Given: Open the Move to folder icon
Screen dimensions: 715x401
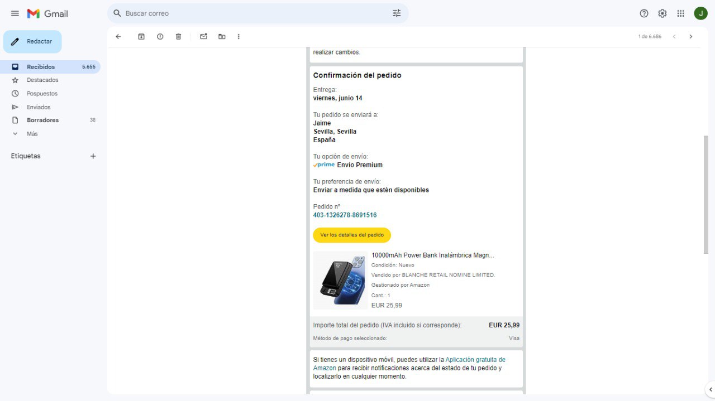Looking at the screenshot, I should 222,37.
